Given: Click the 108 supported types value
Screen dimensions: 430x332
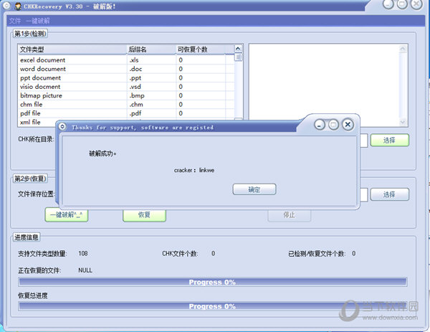Looking at the screenshot, I should [83, 253].
